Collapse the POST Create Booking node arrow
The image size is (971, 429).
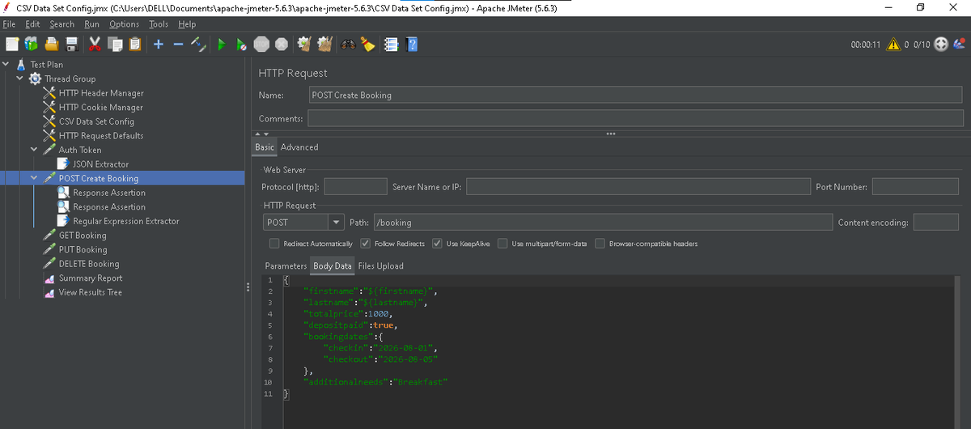(34, 178)
